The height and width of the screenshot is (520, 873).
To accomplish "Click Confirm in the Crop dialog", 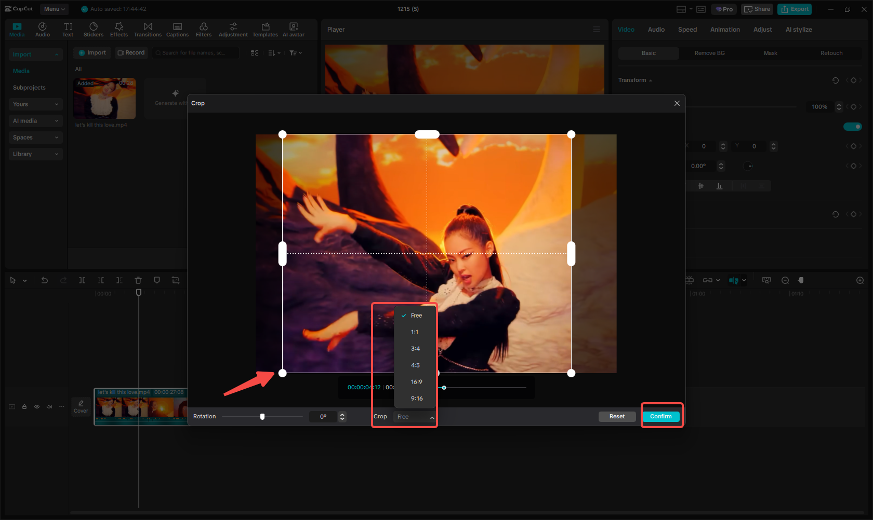I will click(661, 416).
